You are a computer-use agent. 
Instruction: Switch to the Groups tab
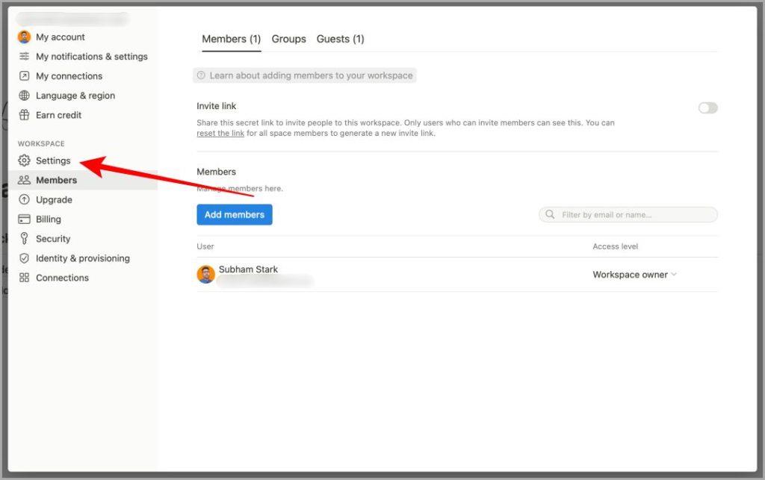coord(289,39)
